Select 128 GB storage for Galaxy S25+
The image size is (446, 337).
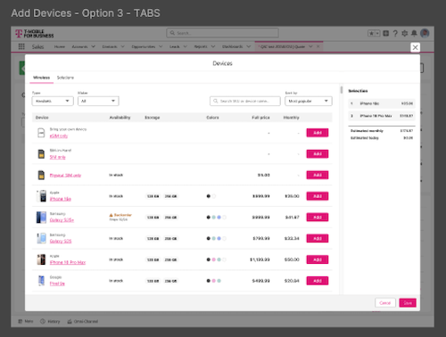(x=153, y=218)
